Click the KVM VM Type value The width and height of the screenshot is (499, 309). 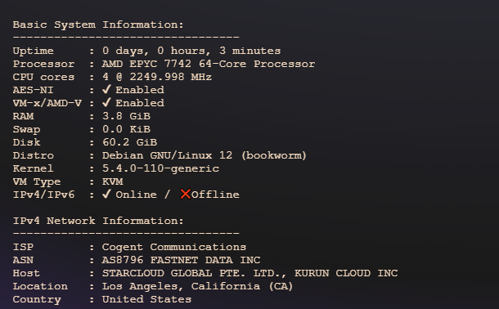click(x=112, y=181)
